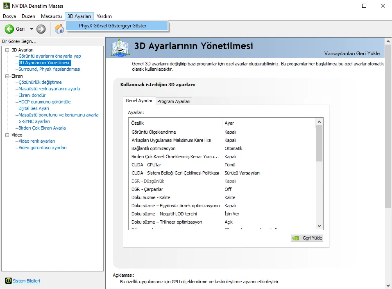The height and width of the screenshot is (289, 392).
Task: Click the İzin Ver value
Action: point(232,214)
